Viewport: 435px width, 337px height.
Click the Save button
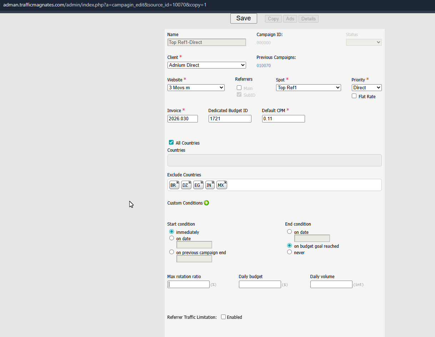point(244,18)
